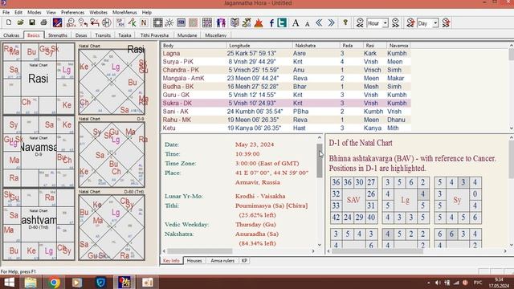Click the taskbar volume speaker icon

[438, 283]
